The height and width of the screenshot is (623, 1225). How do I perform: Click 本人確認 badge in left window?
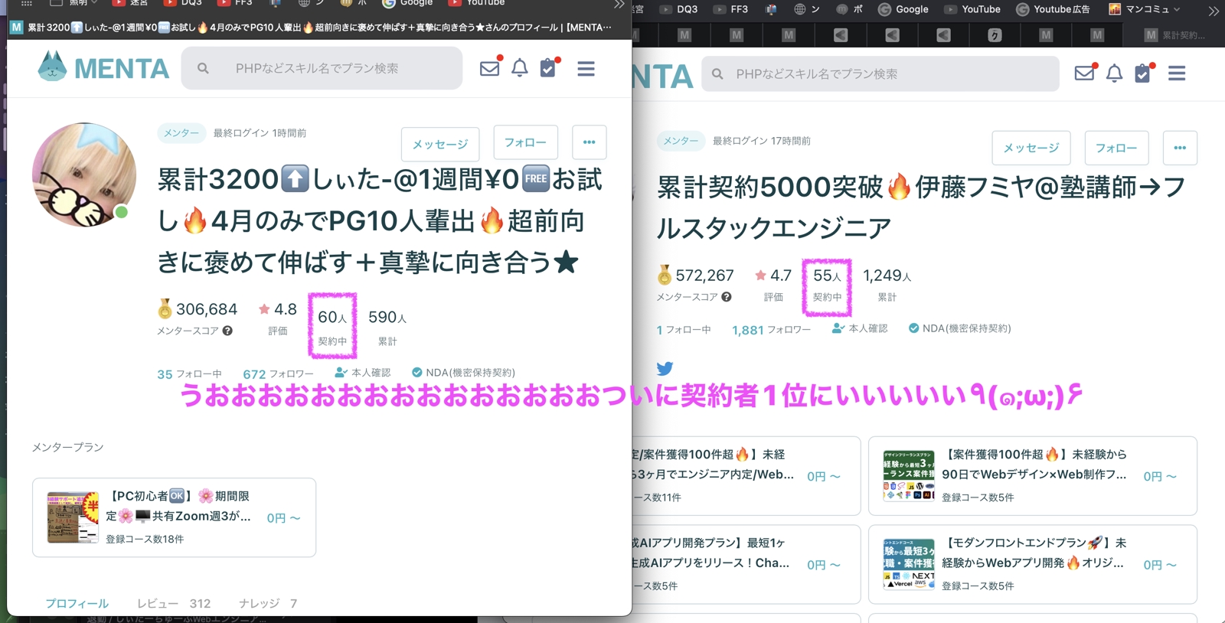coord(363,373)
